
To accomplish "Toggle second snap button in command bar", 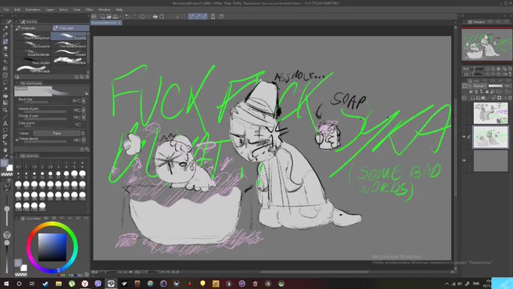I will (x=198, y=17).
